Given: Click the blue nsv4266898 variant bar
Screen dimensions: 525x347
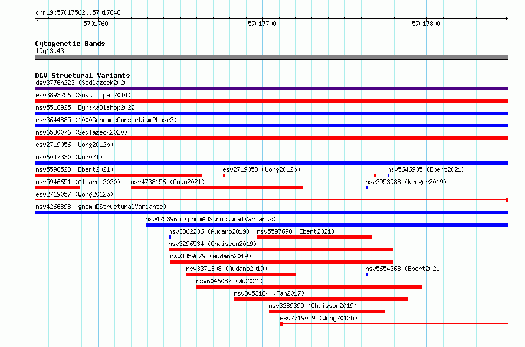Looking at the screenshot, I should 271,212.
